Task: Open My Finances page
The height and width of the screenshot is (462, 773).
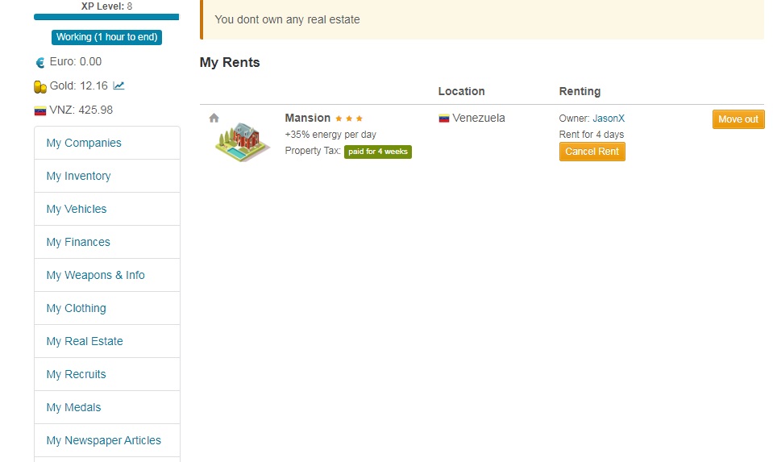Action: (x=78, y=242)
